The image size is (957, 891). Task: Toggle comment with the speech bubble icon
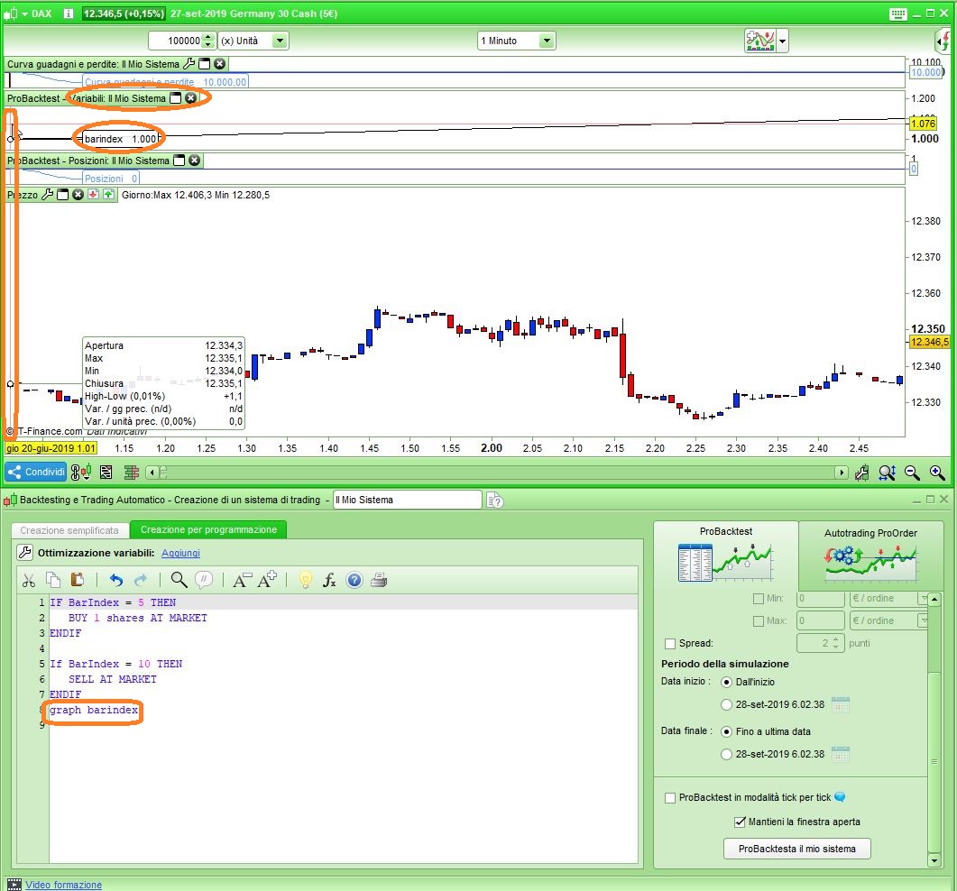tap(204, 580)
